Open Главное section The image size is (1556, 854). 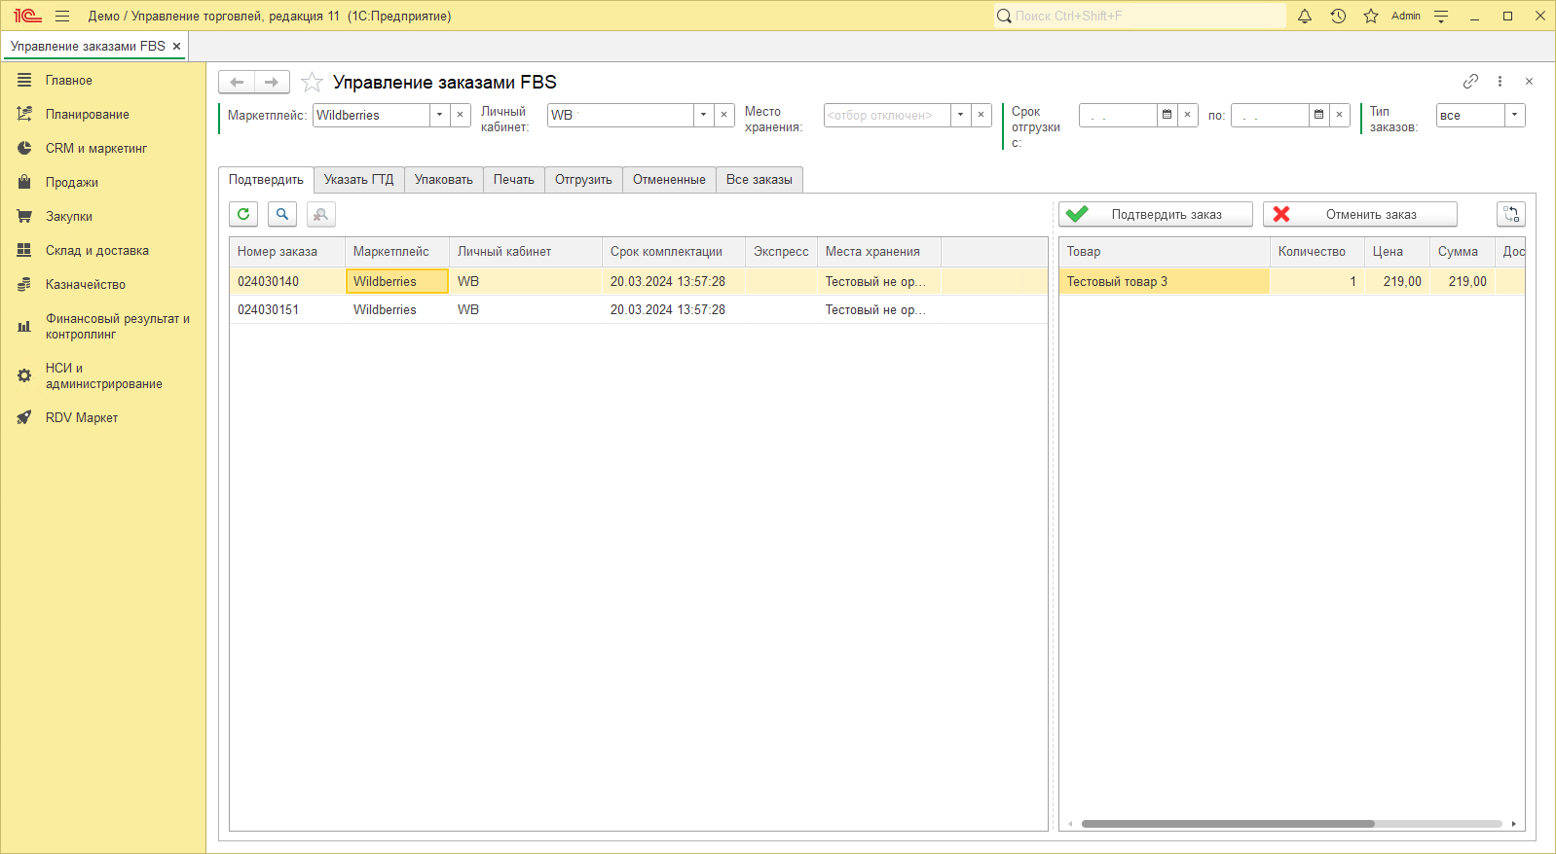pyautogui.click(x=103, y=80)
